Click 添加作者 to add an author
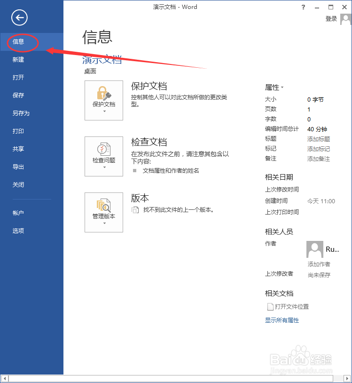The width and height of the screenshot is (352, 383). [x=319, y=264]
